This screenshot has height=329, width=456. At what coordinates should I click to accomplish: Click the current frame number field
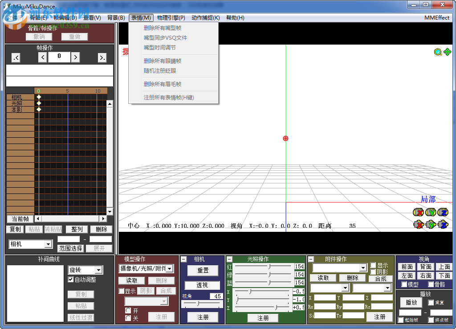(59, 57)
